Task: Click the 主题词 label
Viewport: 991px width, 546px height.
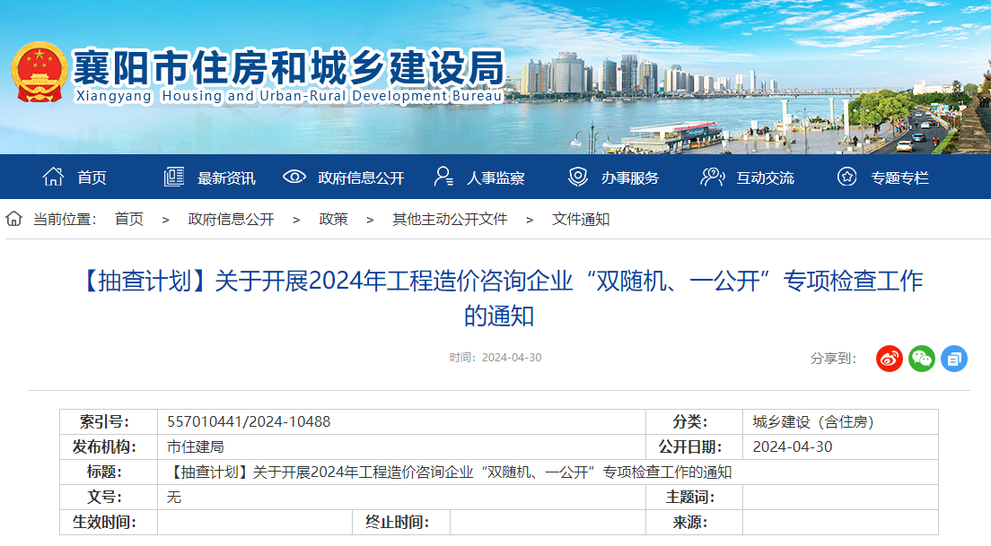Action: [690, 498]
